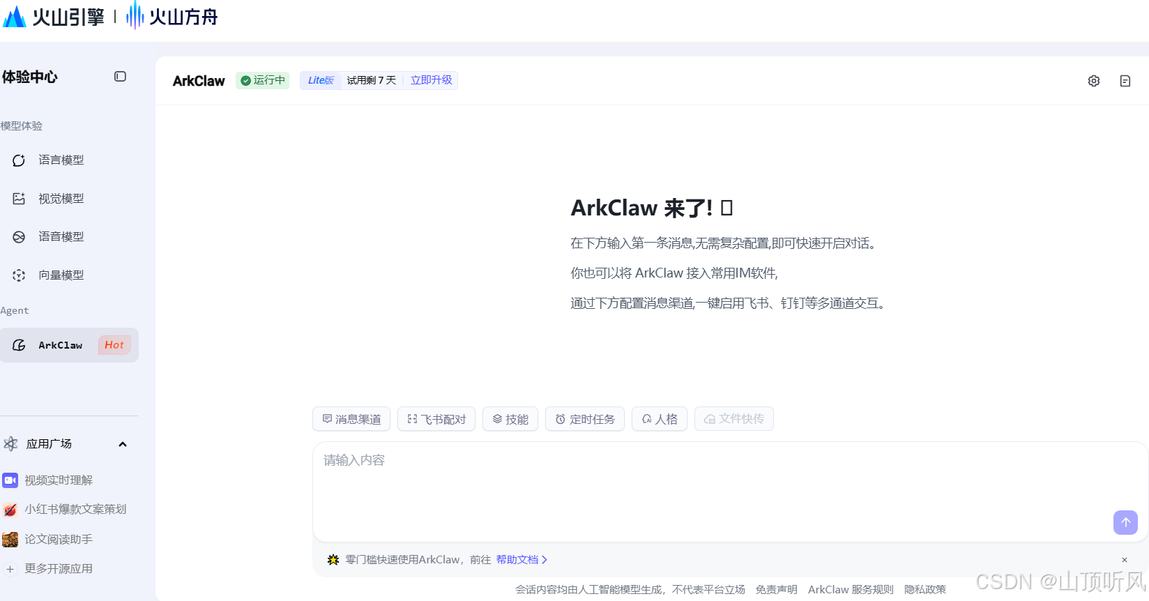
Task: Click the 小红书爆款文案策划 app icon
Action: coord(10,510)
